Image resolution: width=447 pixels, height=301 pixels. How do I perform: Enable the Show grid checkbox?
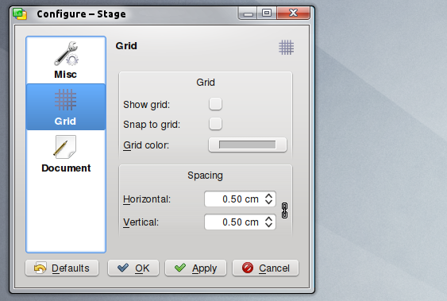coord(215,104)
